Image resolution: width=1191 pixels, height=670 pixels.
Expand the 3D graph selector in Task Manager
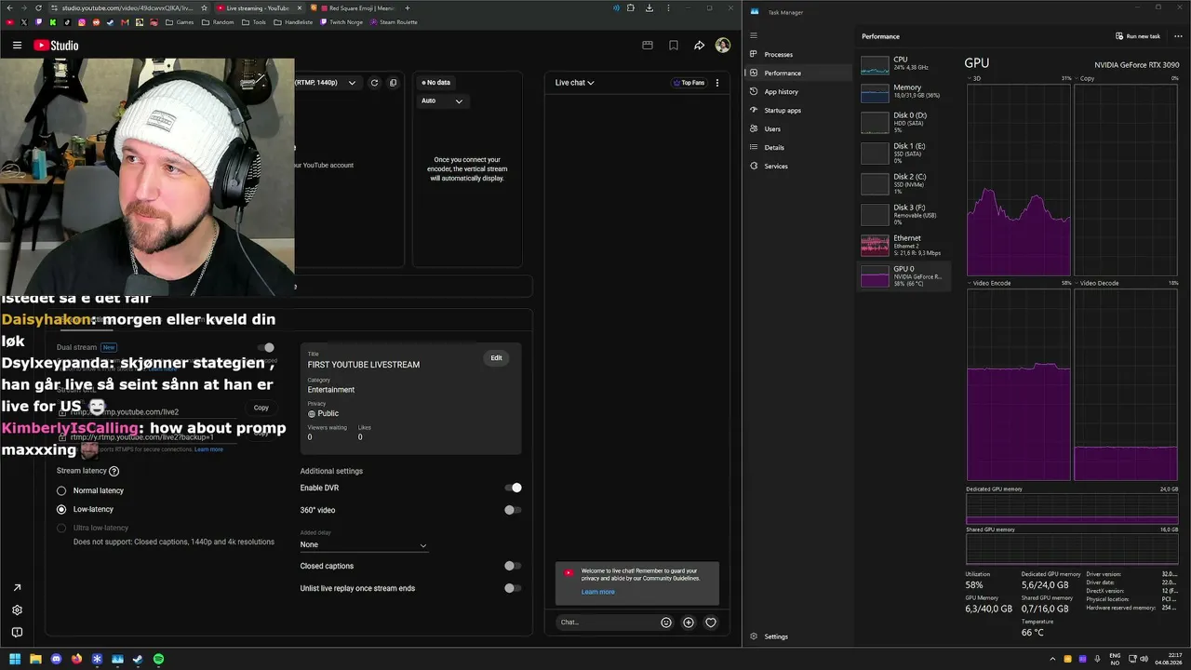pyautogui.click(x=973, y=78)
